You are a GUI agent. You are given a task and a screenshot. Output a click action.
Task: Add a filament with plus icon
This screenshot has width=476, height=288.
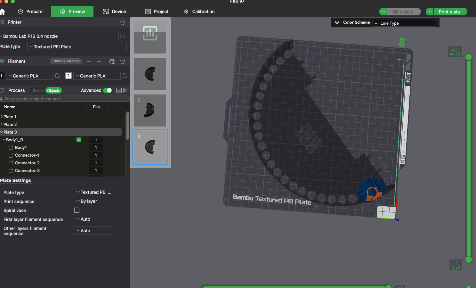tap(89, 61)
